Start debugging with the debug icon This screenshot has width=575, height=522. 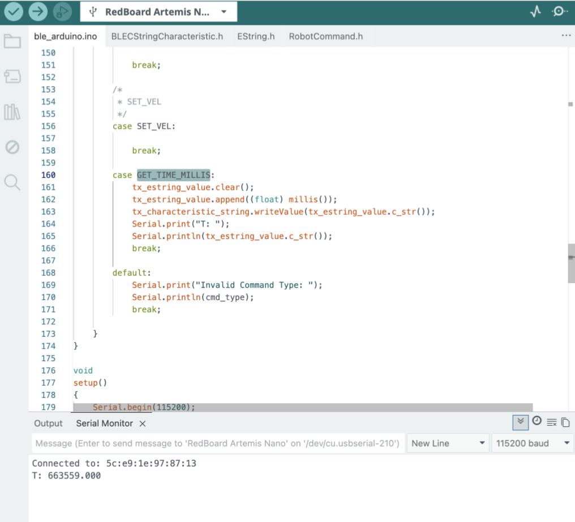[x=62, y=11]
